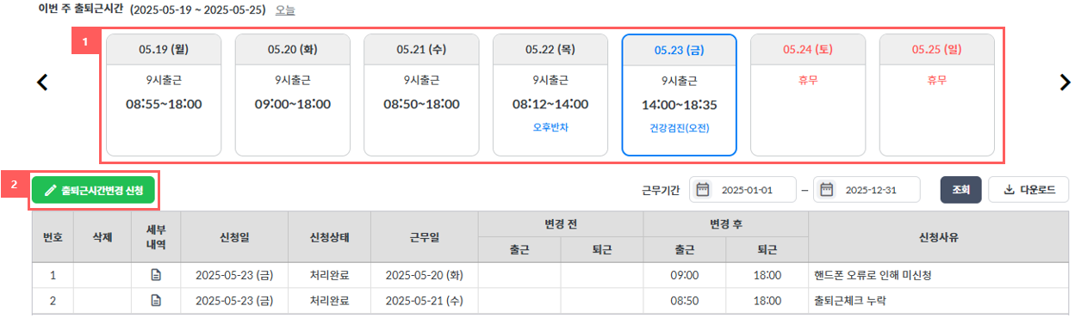The width and height of the screenshot is (1075, 318).
Task: Open detail document icon in row 1
Action: (x=156, y=276)
